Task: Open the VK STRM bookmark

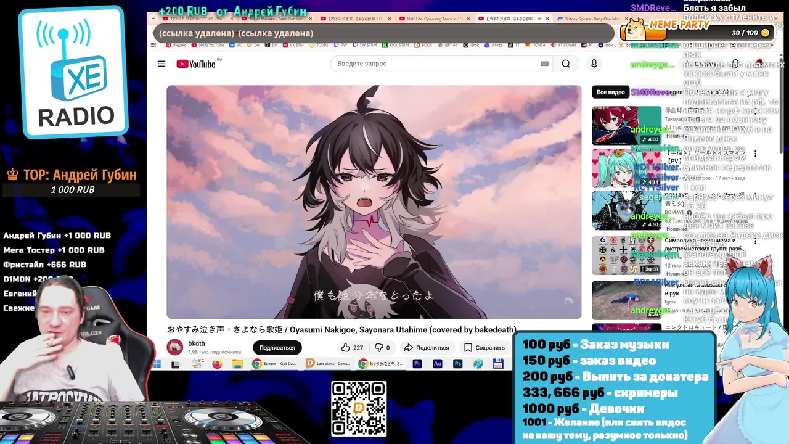Action: tap(292, 45)
